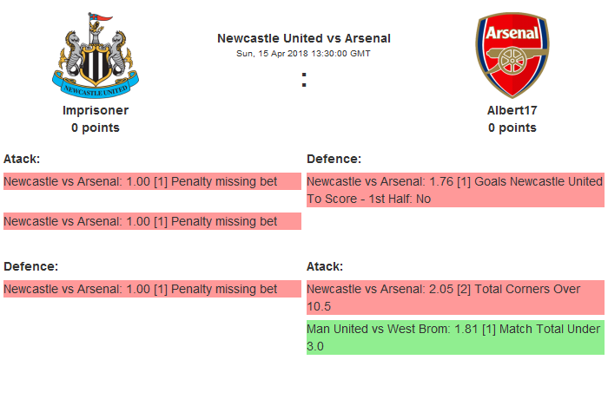This screenshot has width=608, height=399.
Task: Select the Total Corners Over 10.5 bet
Action: coord(454,298)
